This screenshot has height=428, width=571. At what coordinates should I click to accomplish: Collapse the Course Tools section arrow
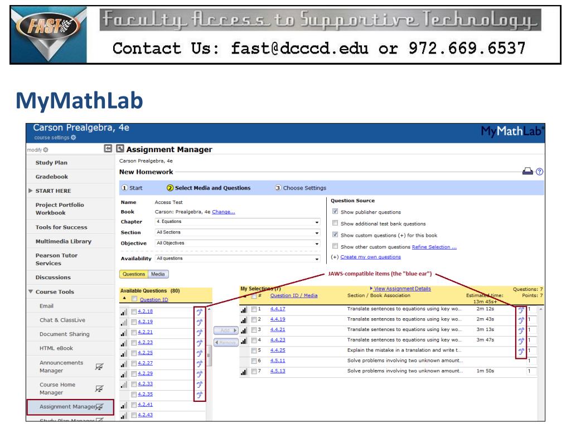click(x=31, y=291)
